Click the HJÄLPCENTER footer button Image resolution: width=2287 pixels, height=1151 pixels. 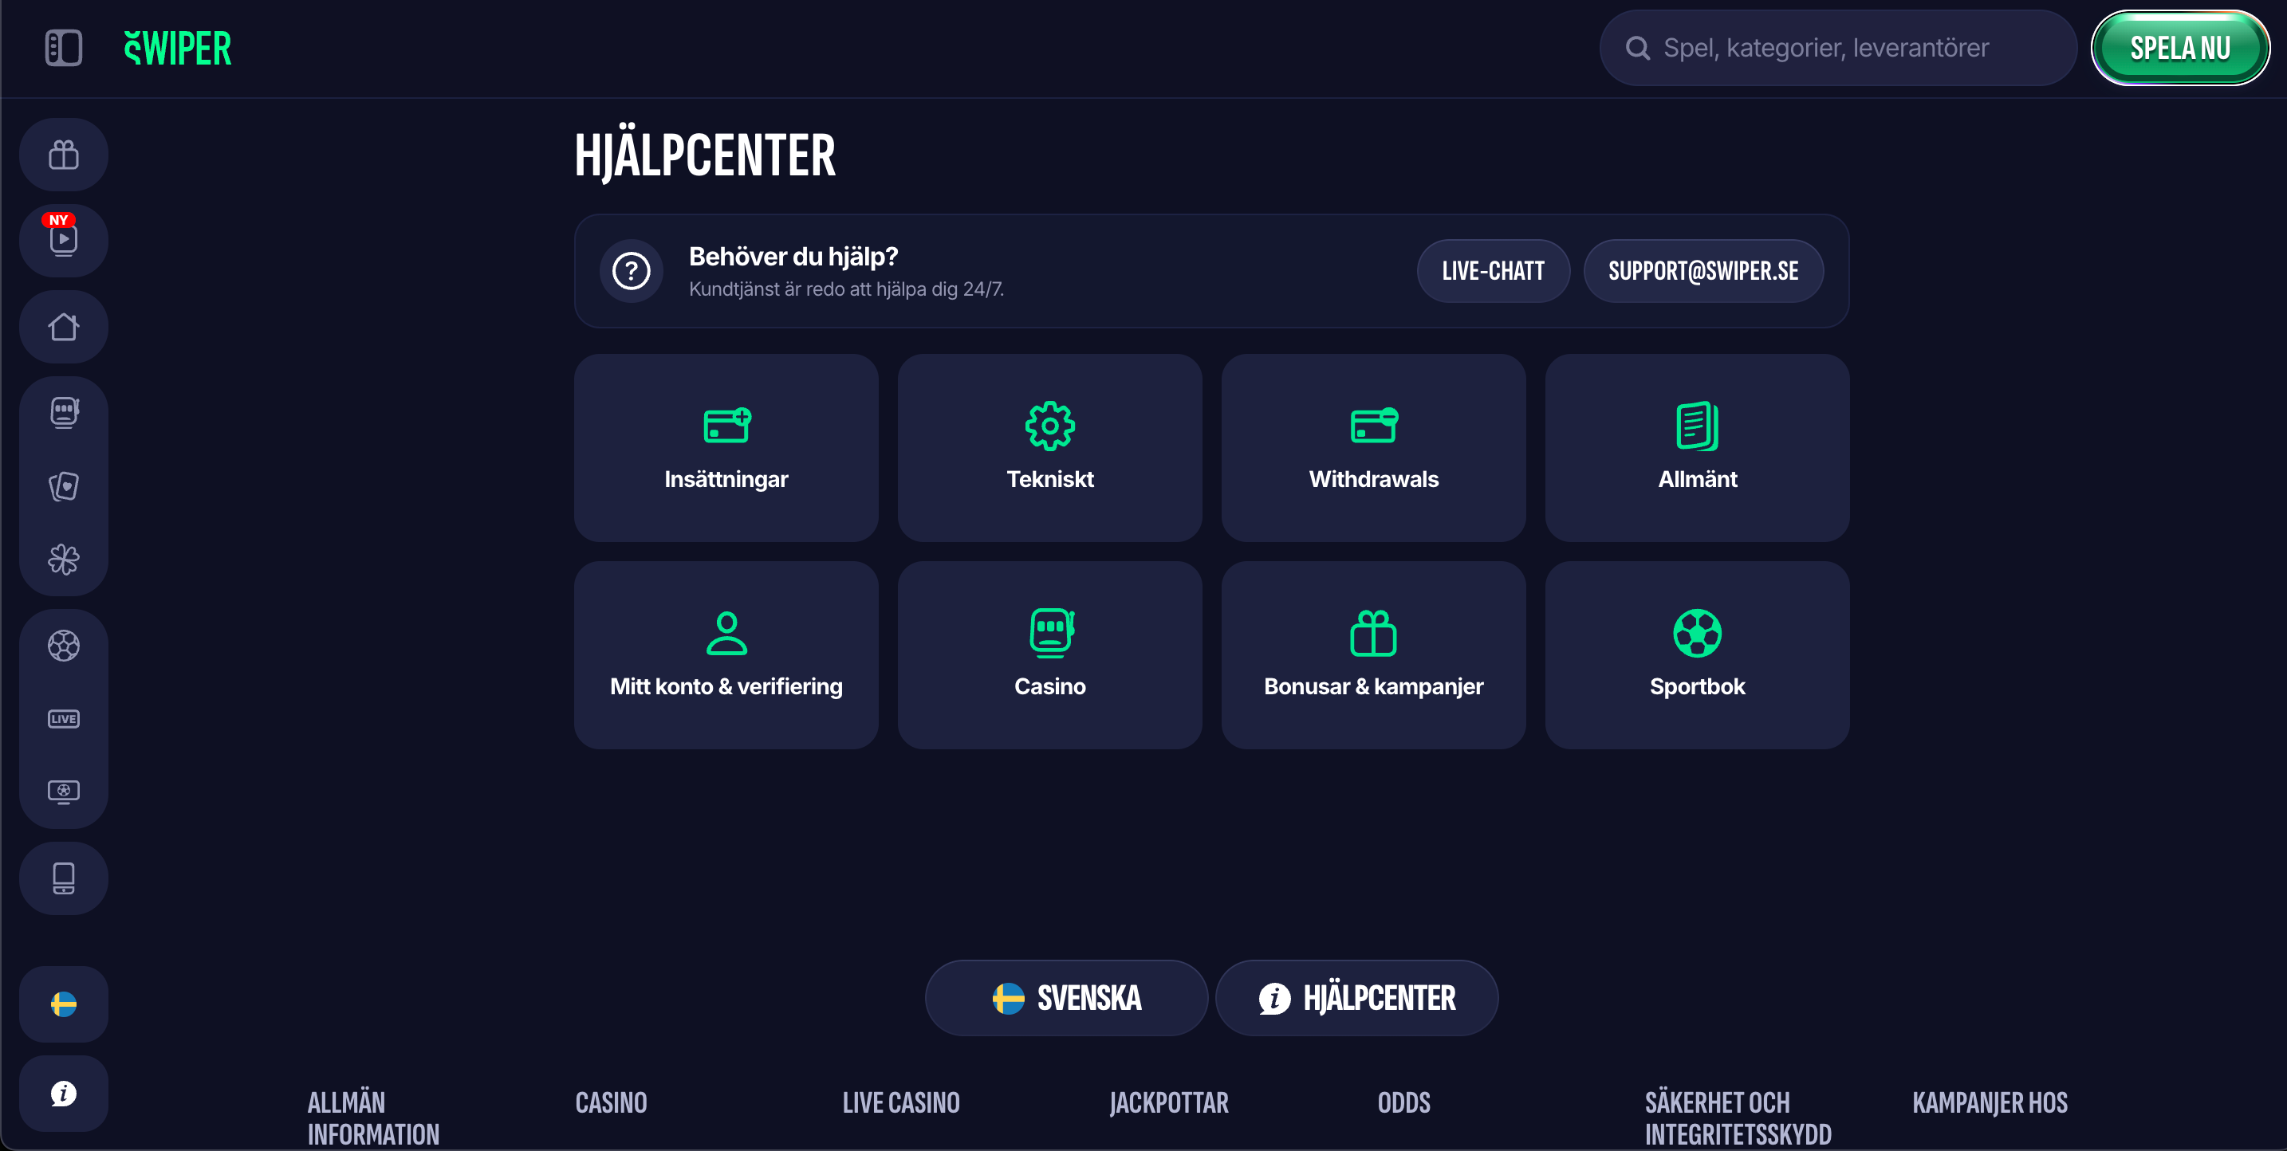click(1356, 999)
